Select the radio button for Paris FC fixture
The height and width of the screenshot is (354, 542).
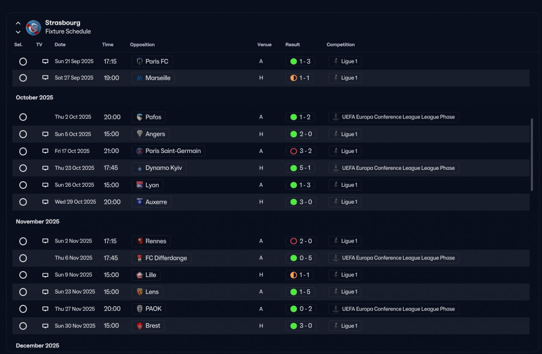click(x=23, y=61)
